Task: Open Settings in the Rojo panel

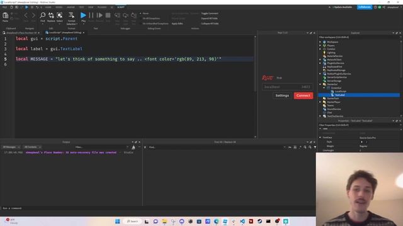Action: 282,95
